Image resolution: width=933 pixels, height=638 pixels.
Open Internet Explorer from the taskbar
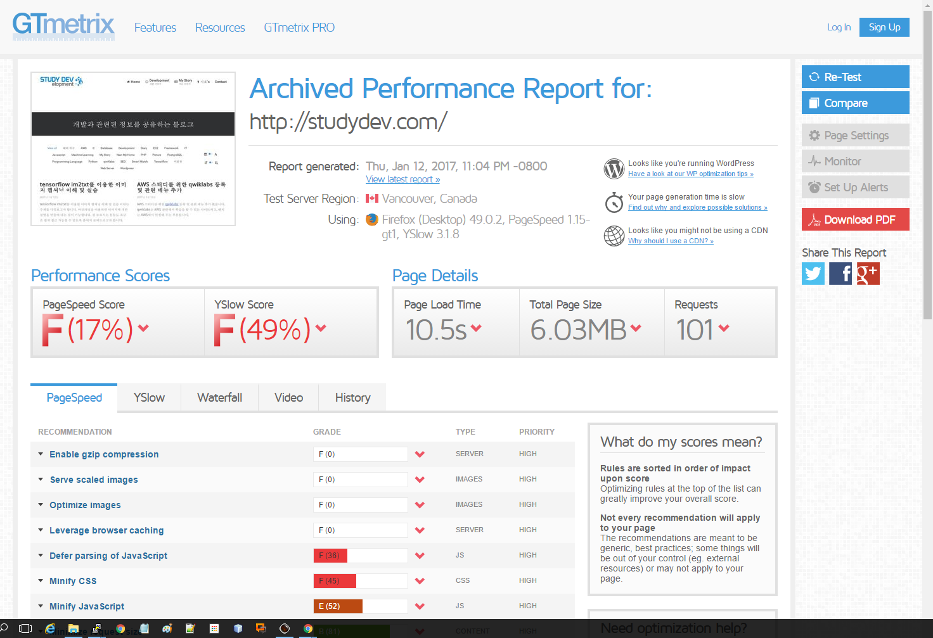50,628
